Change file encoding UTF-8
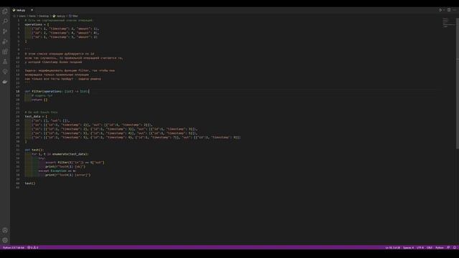459x258 pixels. point(420,248)
